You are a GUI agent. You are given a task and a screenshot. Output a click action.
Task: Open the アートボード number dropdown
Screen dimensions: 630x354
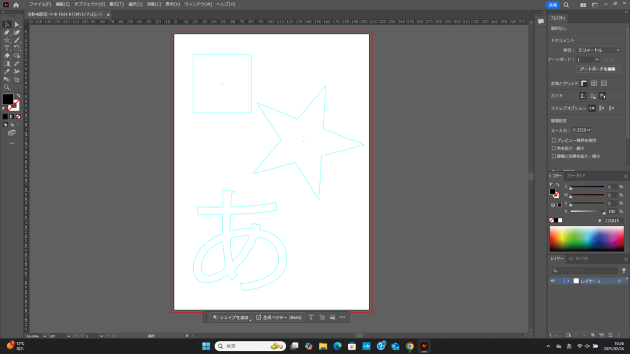tap(587, 60)
